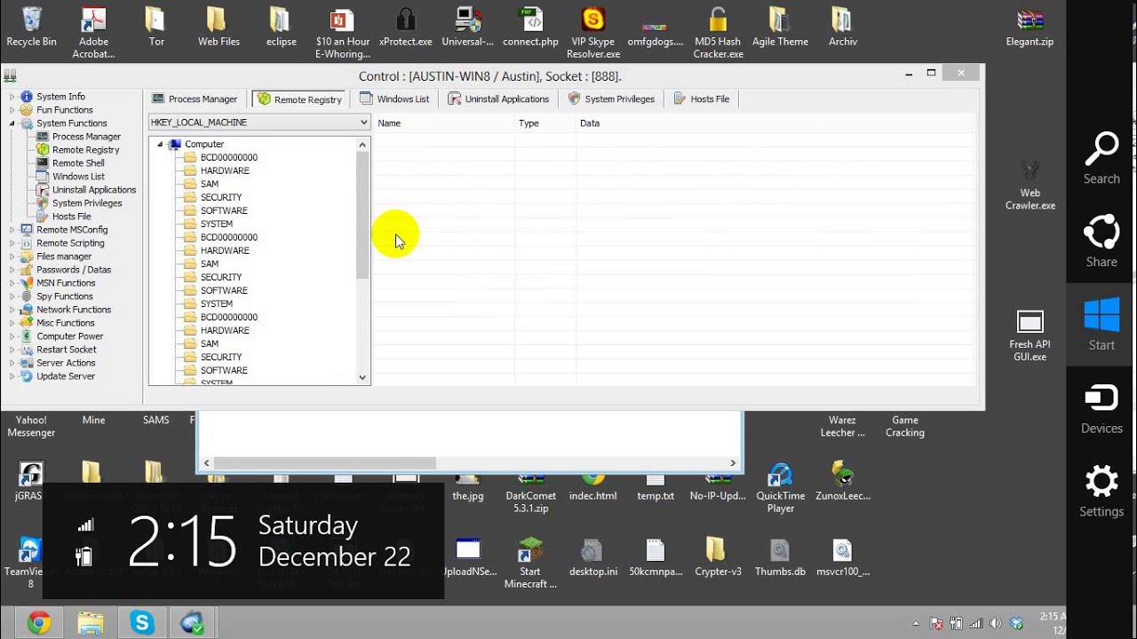Click the Remote Scripting sidebar icon
Viewport: 1137px width, 639px height.
pyautogui.click(x=27, y=243)
